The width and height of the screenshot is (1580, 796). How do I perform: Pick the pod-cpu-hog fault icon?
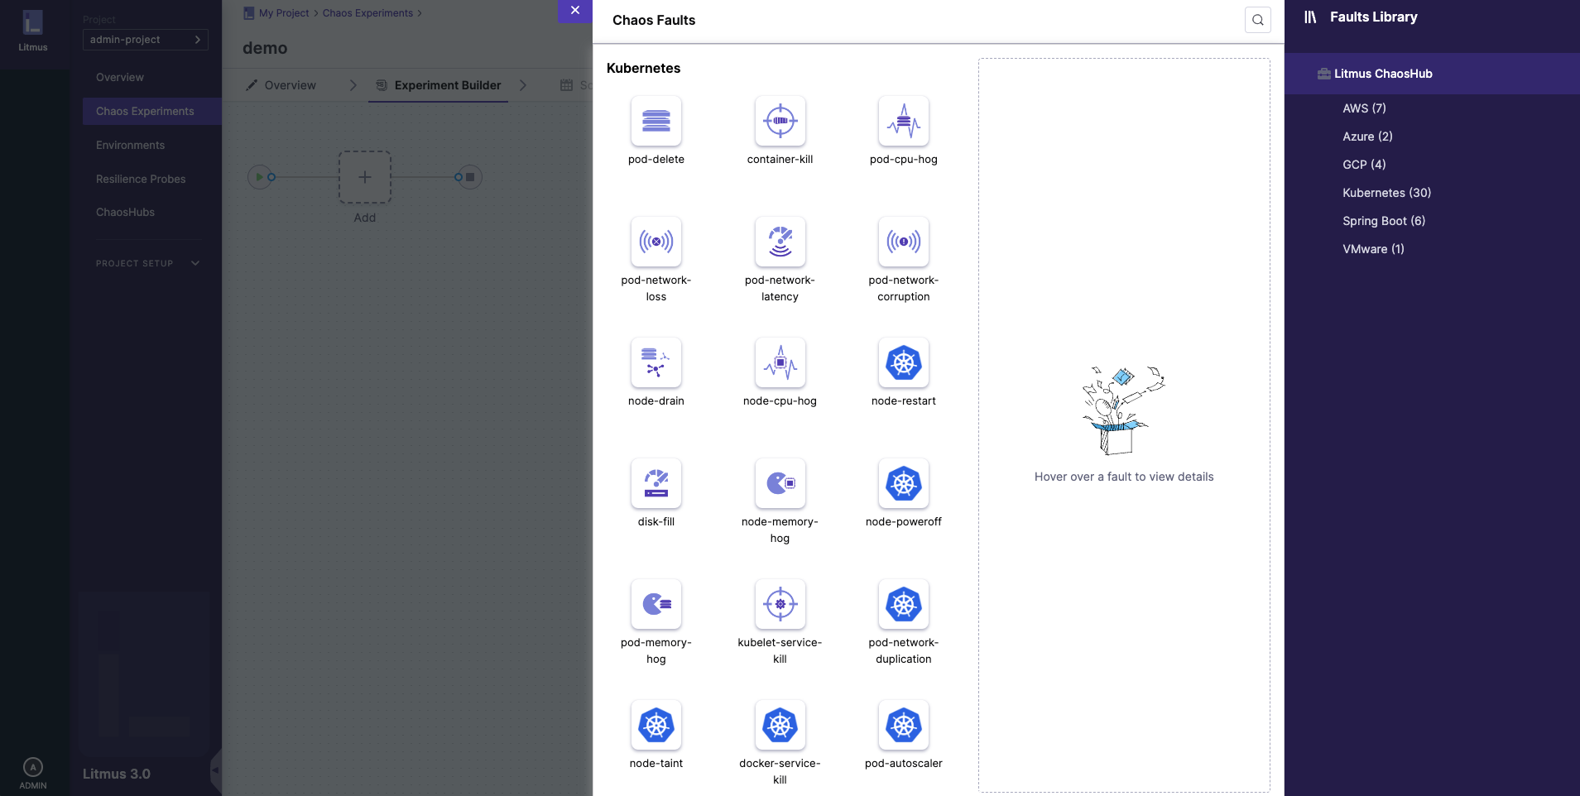[903, 122]
